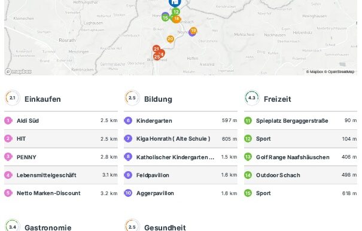Open the OpenStreetMap attribution link
Screen dimensions: 362x231
(339, 72)
